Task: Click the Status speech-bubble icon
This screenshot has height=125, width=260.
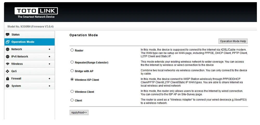Action: (x=8, y=34)
